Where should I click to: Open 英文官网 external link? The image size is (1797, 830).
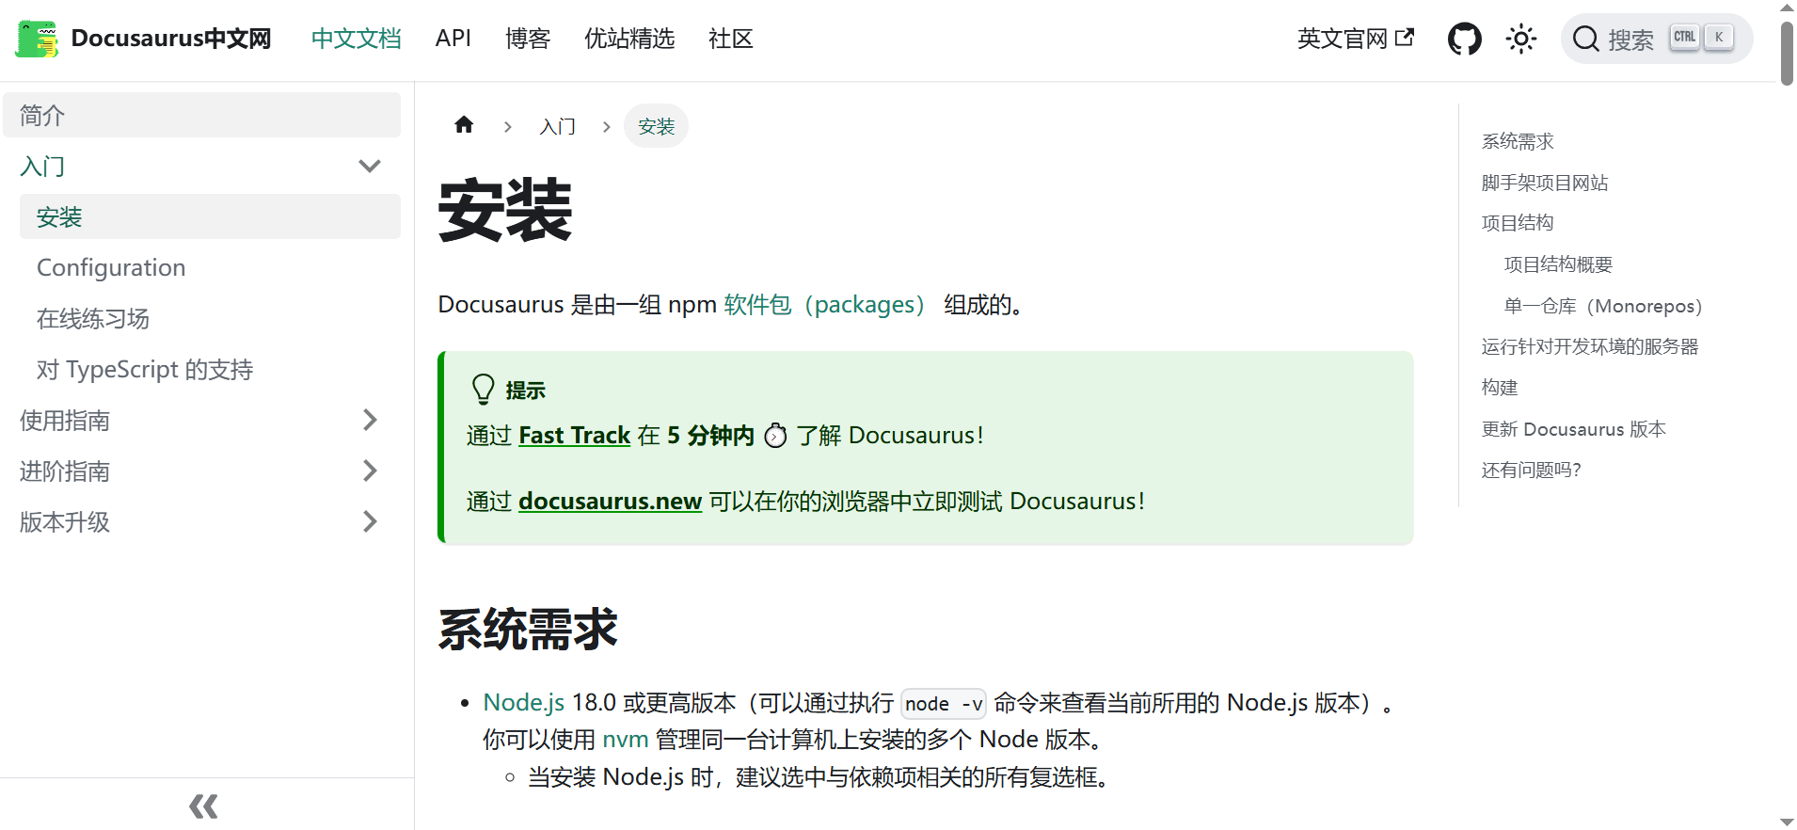[x=1355, y=39]
